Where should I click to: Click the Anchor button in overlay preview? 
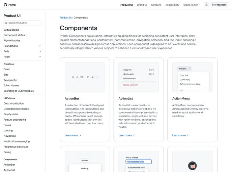tap(85, 160)
